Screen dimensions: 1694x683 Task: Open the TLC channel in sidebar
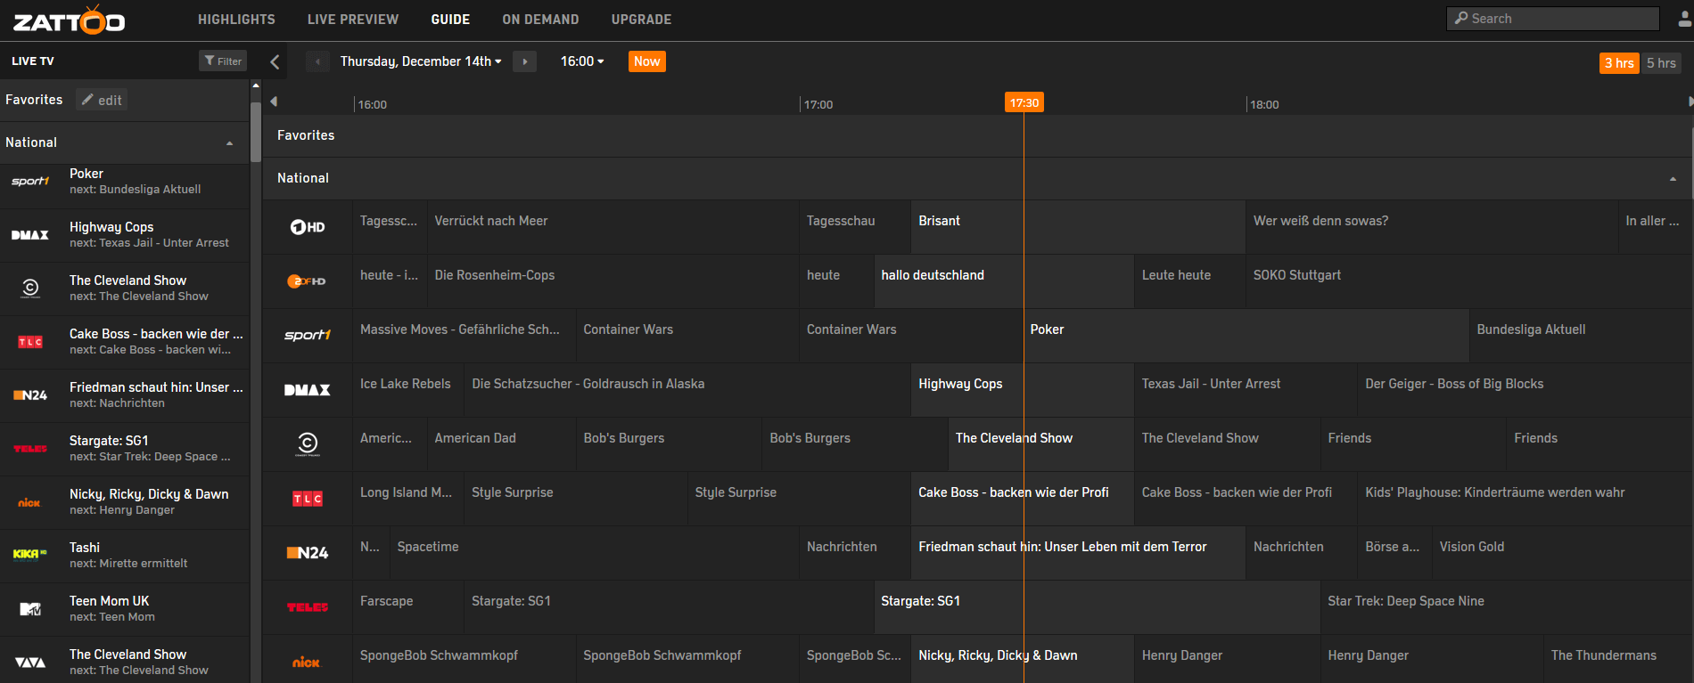(125, 342)
